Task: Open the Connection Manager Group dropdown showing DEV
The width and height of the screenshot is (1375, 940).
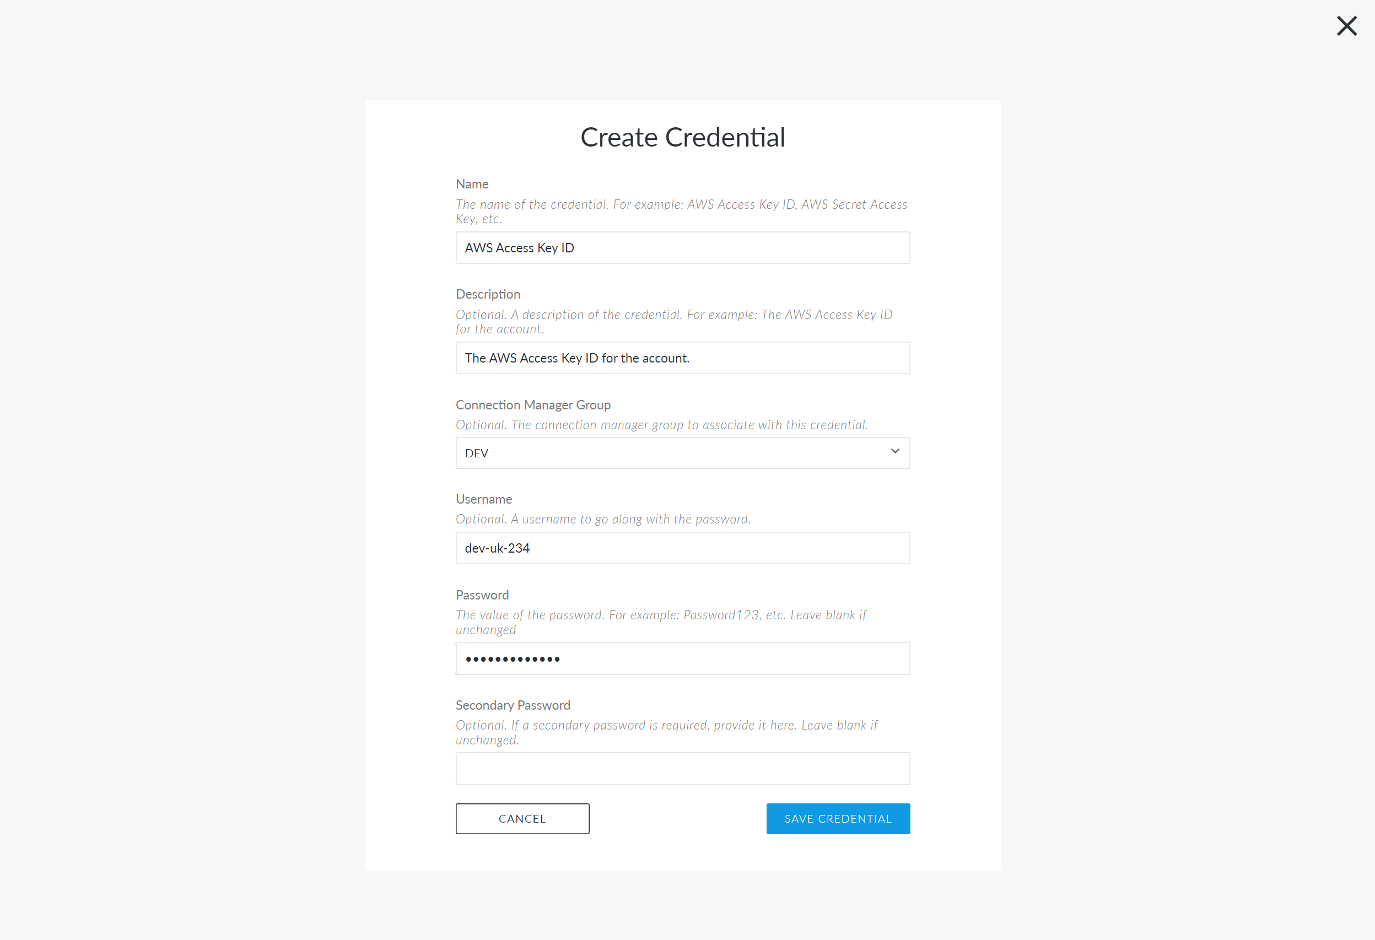Action: [683, 453]
